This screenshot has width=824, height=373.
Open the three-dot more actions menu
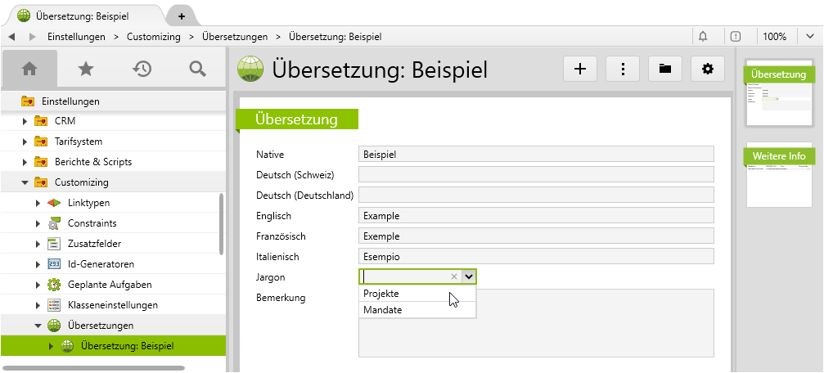tap(623, 70)
